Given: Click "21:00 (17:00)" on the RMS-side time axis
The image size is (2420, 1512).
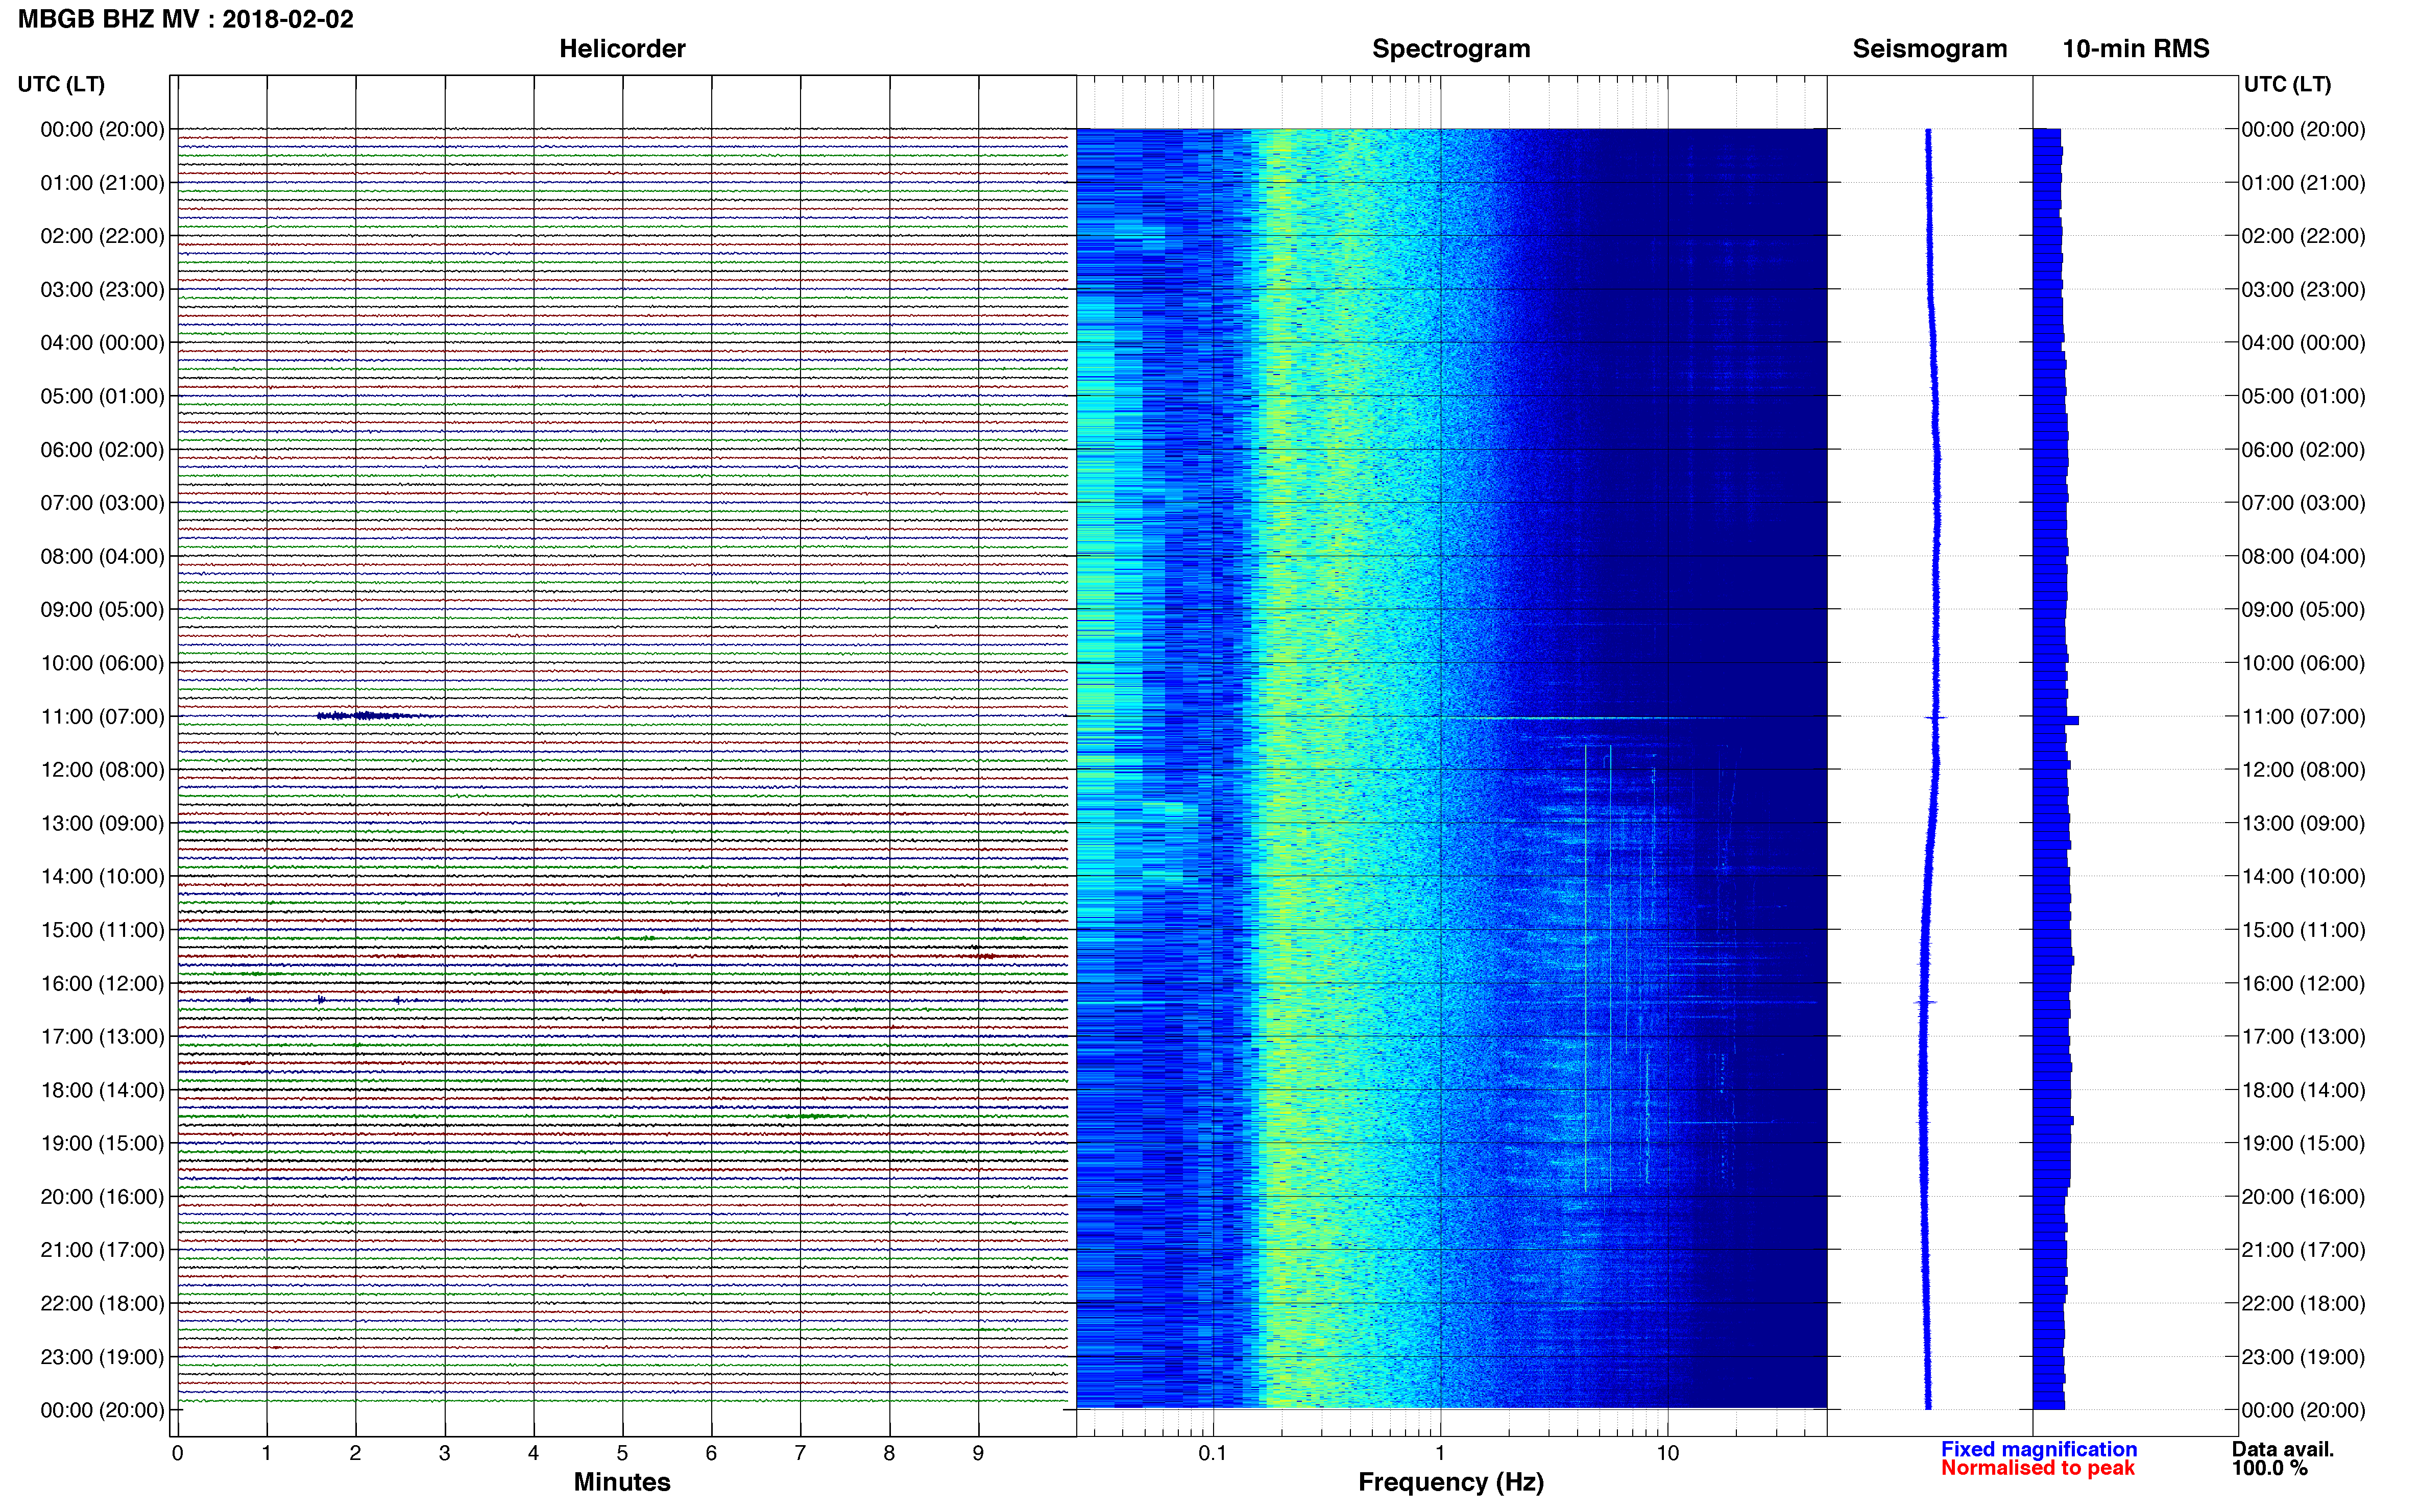Looking at the screenshot, I should 2303,1250.
